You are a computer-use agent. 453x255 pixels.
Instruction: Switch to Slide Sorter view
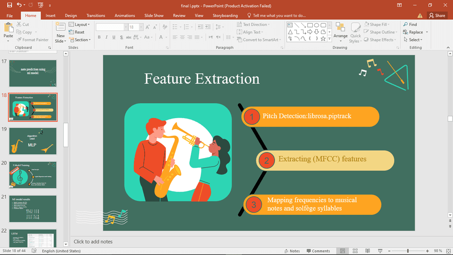tap(355, 251)
